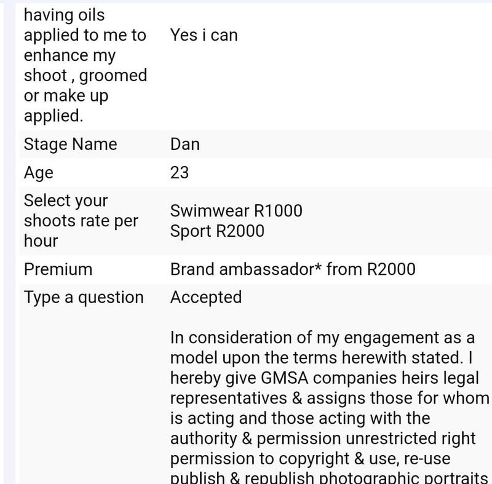Image resolution: width=492 pixels, height=484 pixels.
Task: Click the 'permission to copyright & use' line
Action: click(x=311, y=459)
